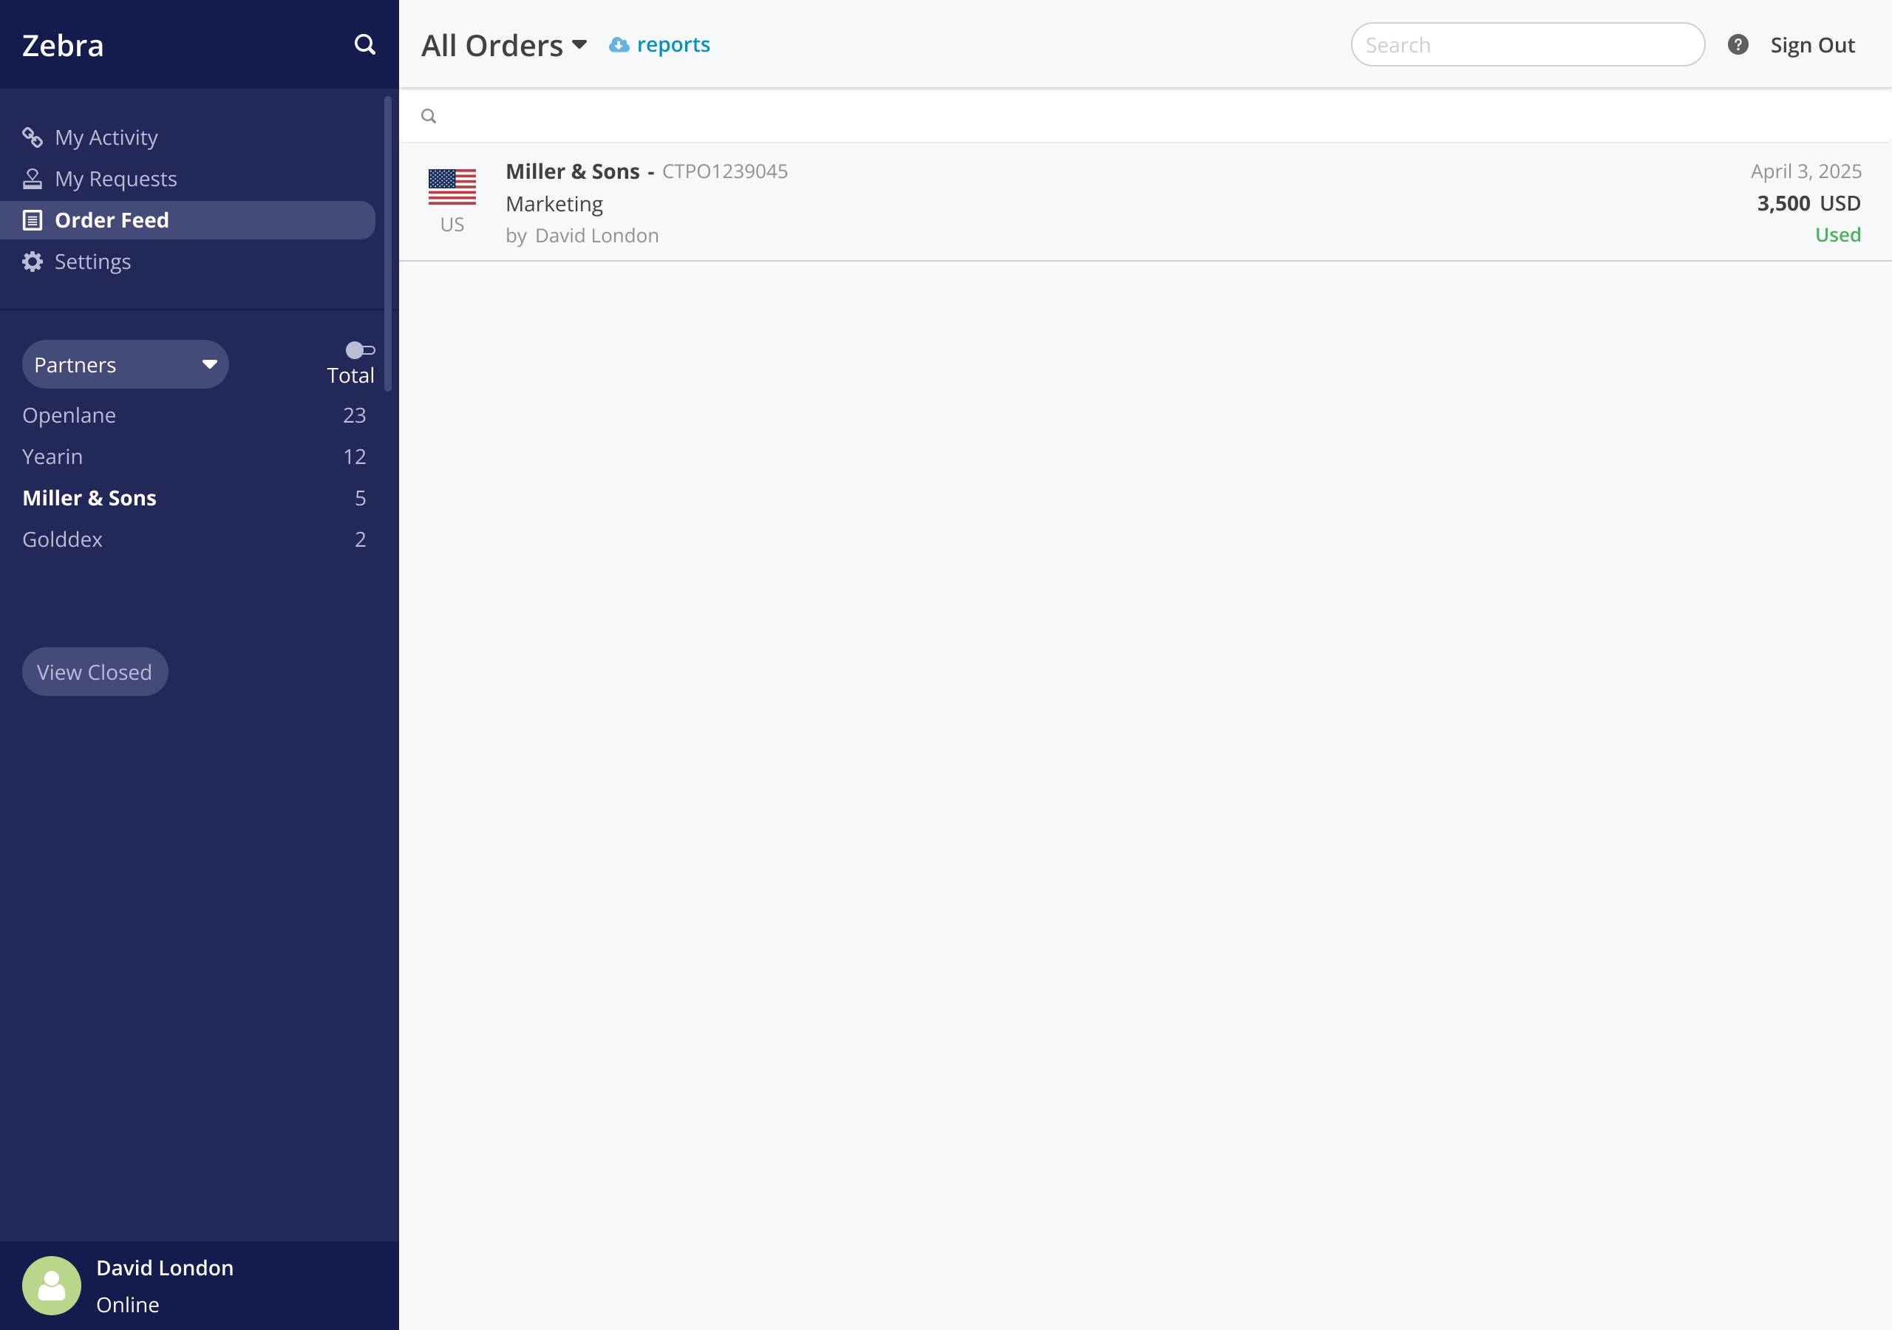Click the My Requests stamp icon
The height and width of the screenshot is (1330, 1892).
(x=32, y=179)
